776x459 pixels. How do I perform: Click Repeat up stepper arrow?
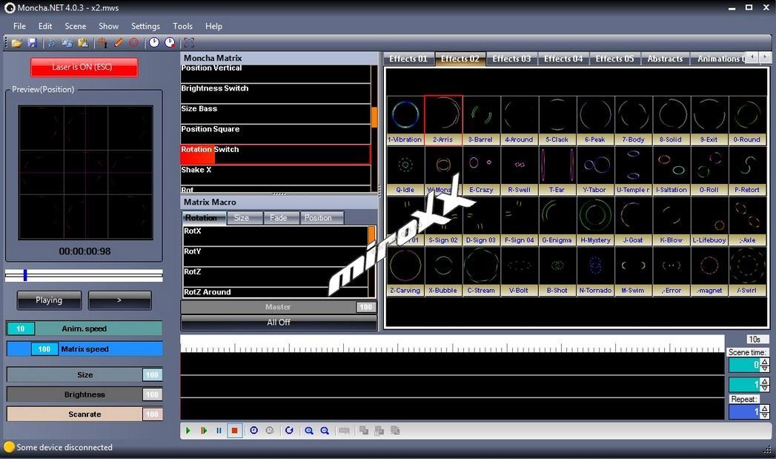pyautogui.click(x=765, y=409)
